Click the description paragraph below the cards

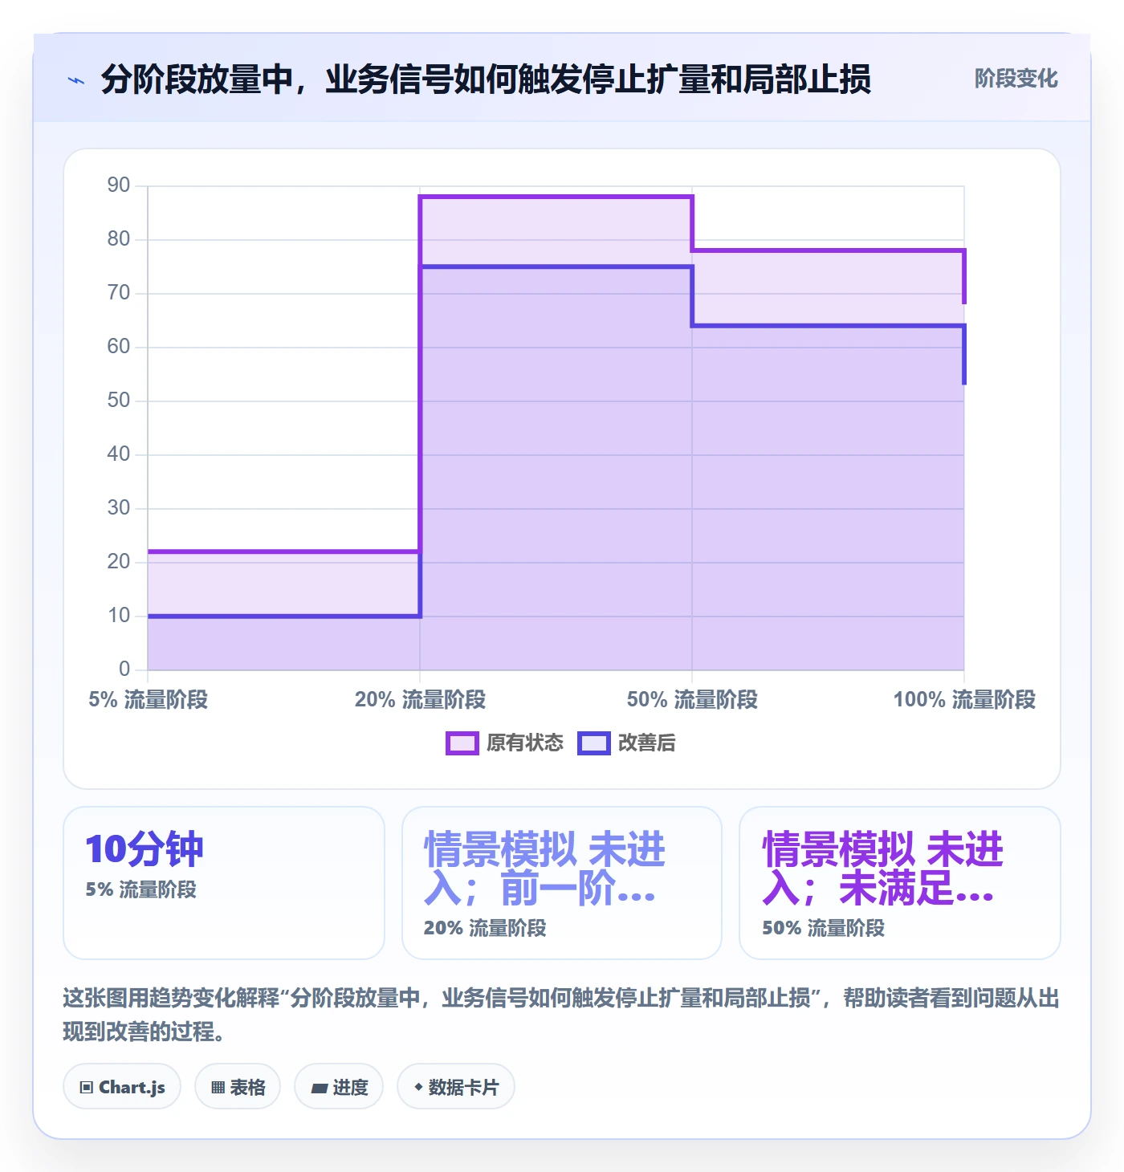pyautogui.click(x=561, y=1015)
